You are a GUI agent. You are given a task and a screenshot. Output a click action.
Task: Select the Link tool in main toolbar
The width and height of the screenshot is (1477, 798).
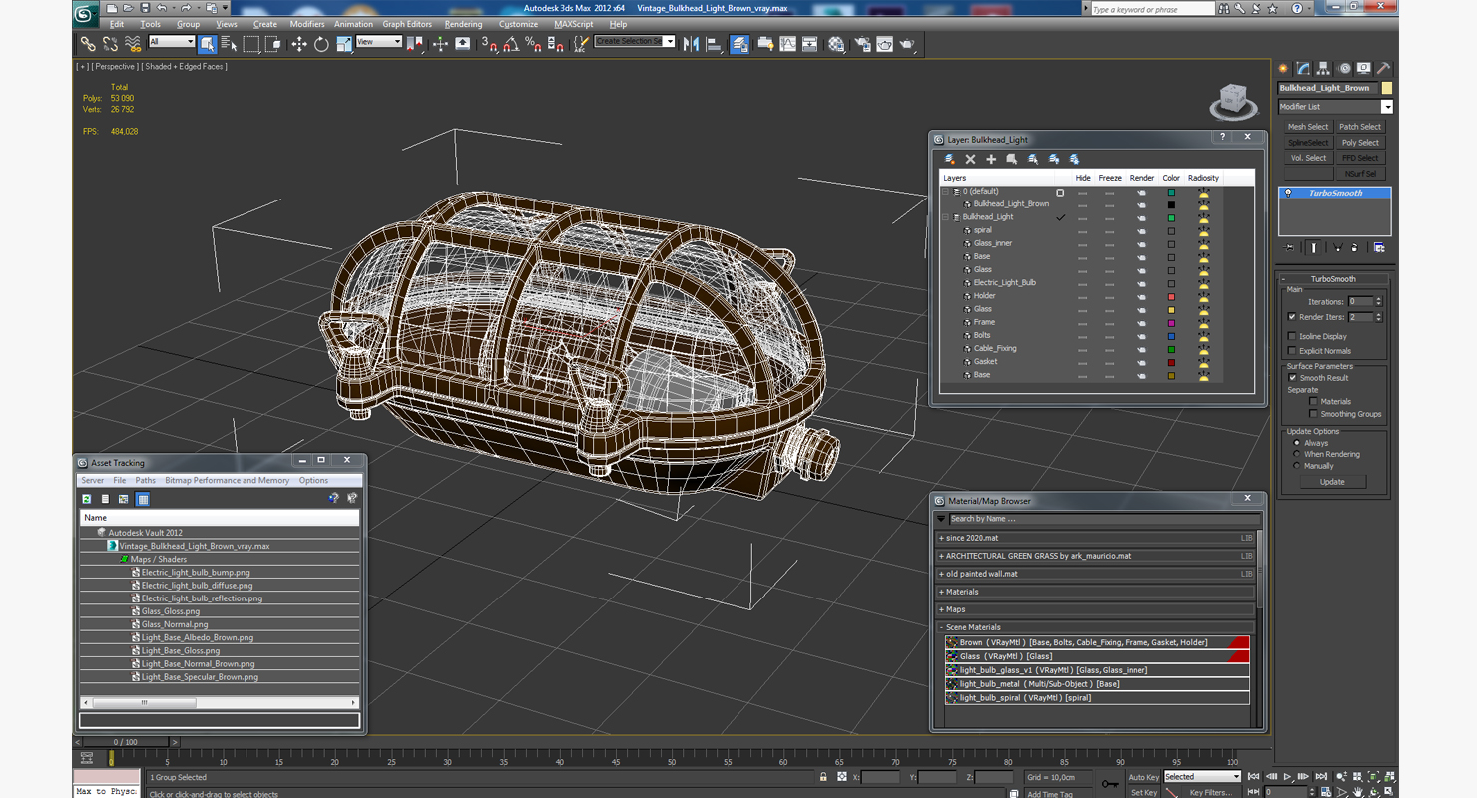point(88,44)
